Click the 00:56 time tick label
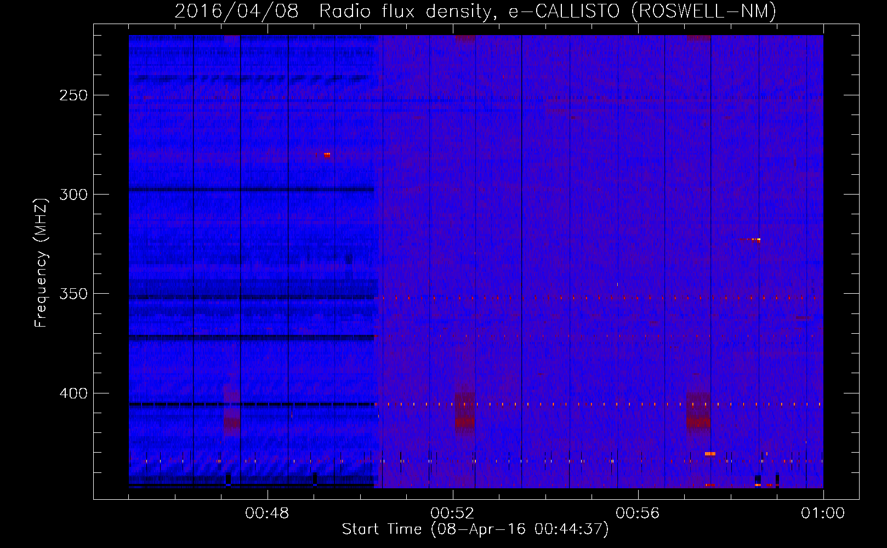The width and height of the screenshot is (887, 548). pos(638,513)
